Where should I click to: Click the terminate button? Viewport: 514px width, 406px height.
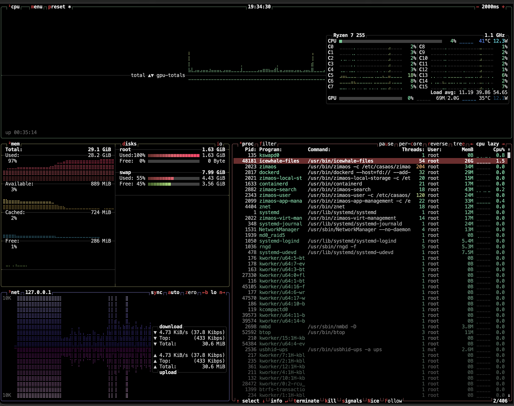tap(307, 401)
